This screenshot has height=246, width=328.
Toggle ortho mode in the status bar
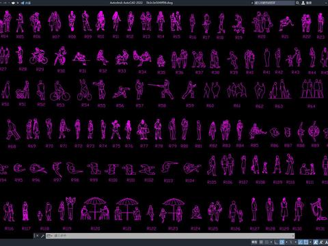coord(276,242)
